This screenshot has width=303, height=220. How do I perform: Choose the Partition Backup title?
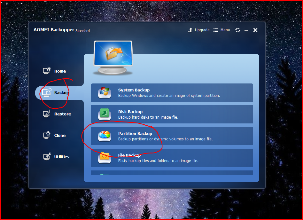135,134
